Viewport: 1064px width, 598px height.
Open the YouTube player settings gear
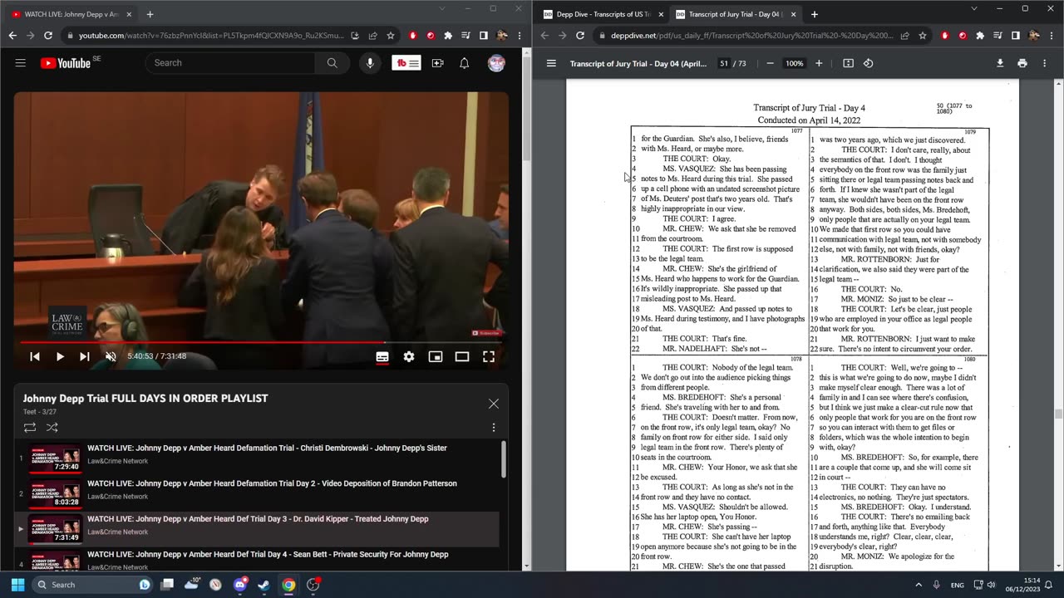pyautogui.click(x=409, y=356)
